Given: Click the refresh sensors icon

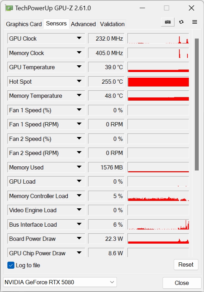Looking at the screenshot, I should (x=181, y=22).
